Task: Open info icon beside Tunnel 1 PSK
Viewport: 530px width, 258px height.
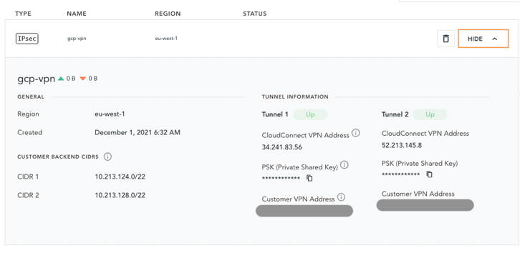Action: (x=344, y=165)
